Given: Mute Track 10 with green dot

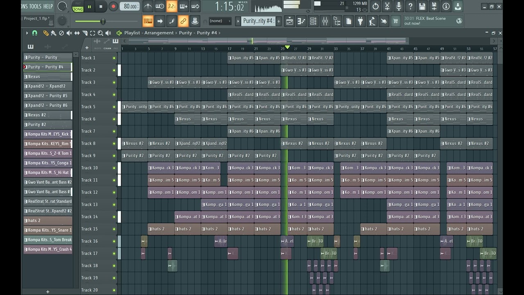Looking at the screenshot, I should click(114, 168).
